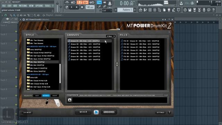Viewport: 222px width, 125px height.
Task: Click the render audio export icon
Action: (195, 10)
